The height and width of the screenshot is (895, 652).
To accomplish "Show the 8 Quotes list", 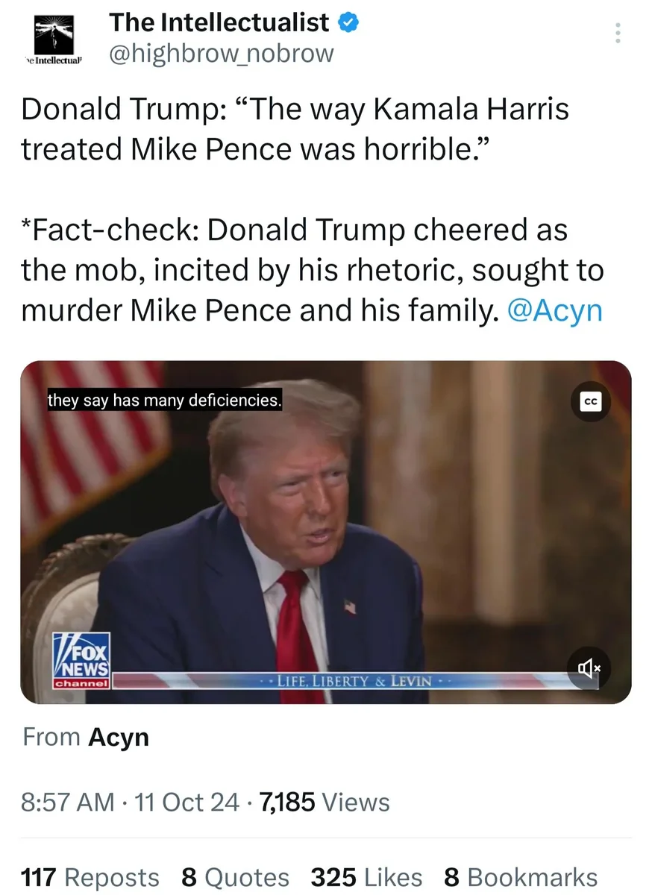I will pos(235,877).
